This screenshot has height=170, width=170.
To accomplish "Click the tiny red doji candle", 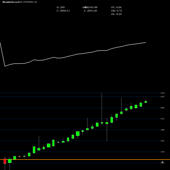I will (x=19, y=156).
